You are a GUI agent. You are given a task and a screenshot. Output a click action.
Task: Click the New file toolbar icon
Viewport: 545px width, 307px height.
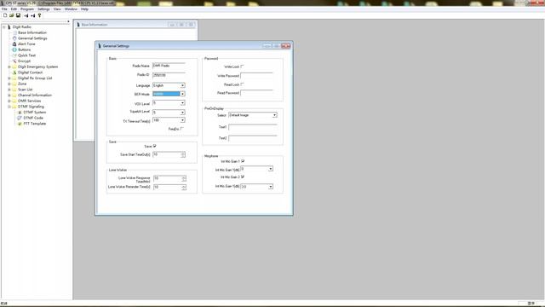(x=5, y=15)
